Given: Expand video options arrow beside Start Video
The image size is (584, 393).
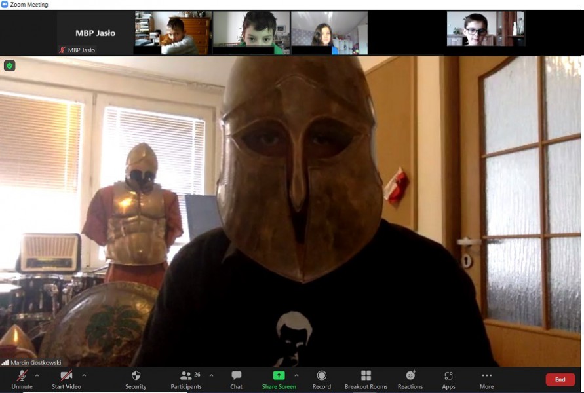Looking at the screenshot, I should click(x=84, y=375).
